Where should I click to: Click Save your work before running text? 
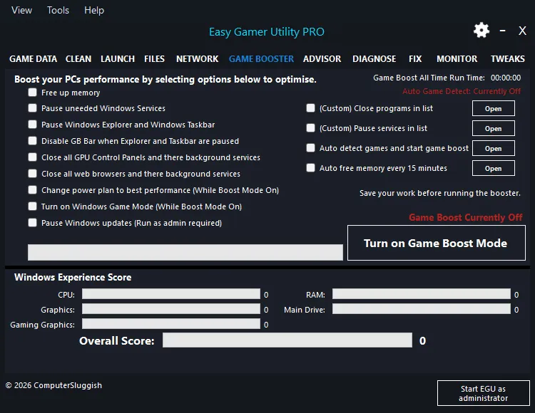tap(440, 193)
